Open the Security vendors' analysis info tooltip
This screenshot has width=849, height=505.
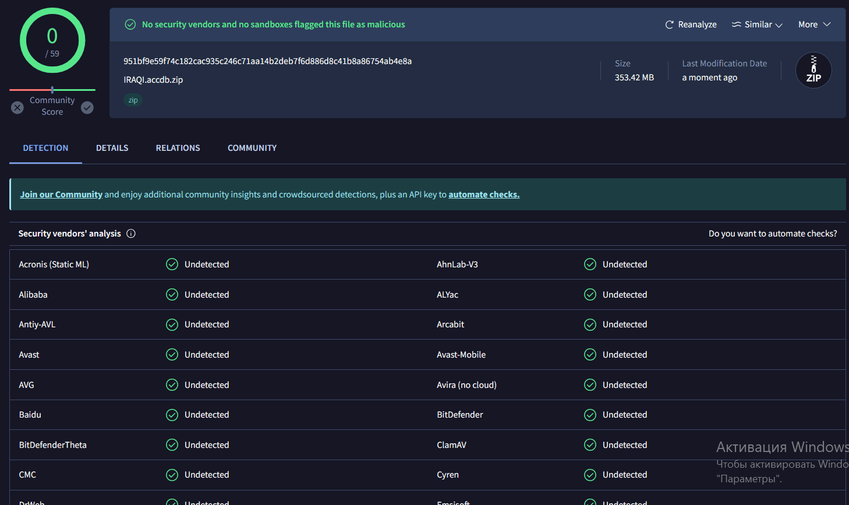click(x=131, y=233)
